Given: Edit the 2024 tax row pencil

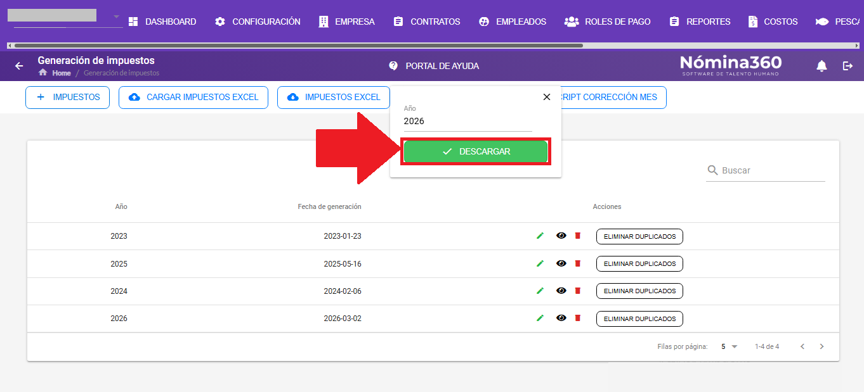Looking at the screenshot, I should click(x=540, y=291).
